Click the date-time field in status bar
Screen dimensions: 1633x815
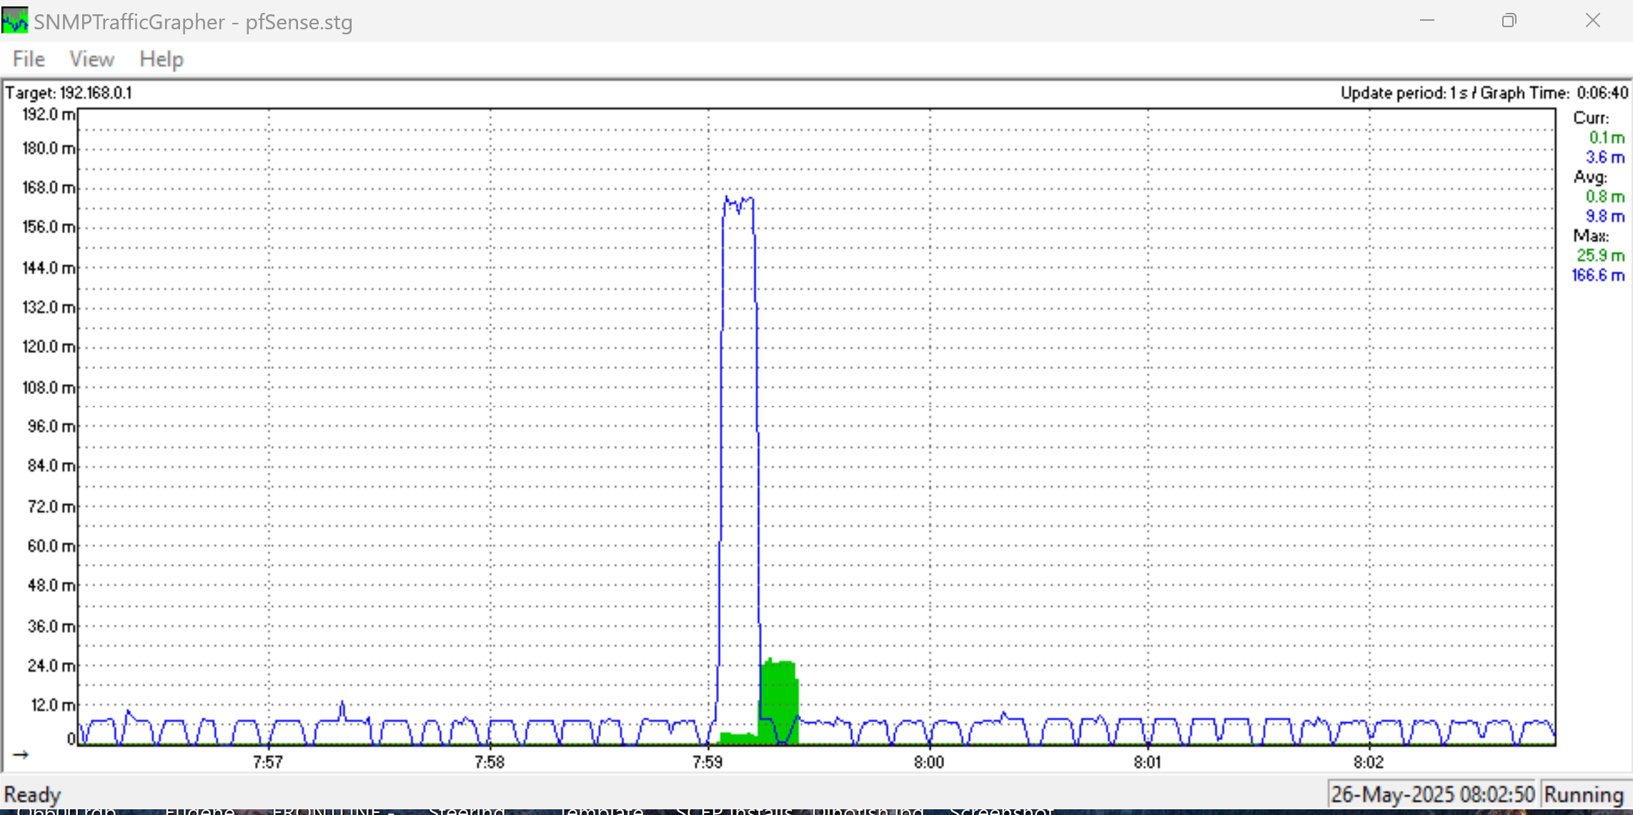coord(1432,794)
